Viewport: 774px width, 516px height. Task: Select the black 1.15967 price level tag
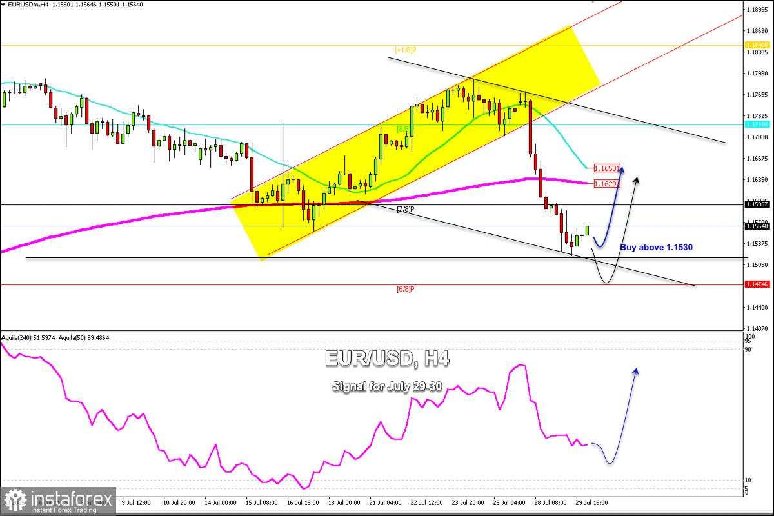pos(756,205)
